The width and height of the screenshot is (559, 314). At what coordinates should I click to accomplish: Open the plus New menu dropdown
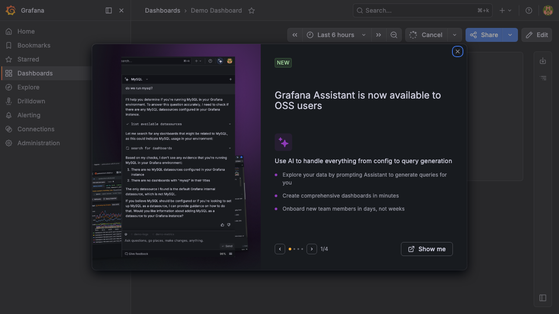(x=505, y=10)
